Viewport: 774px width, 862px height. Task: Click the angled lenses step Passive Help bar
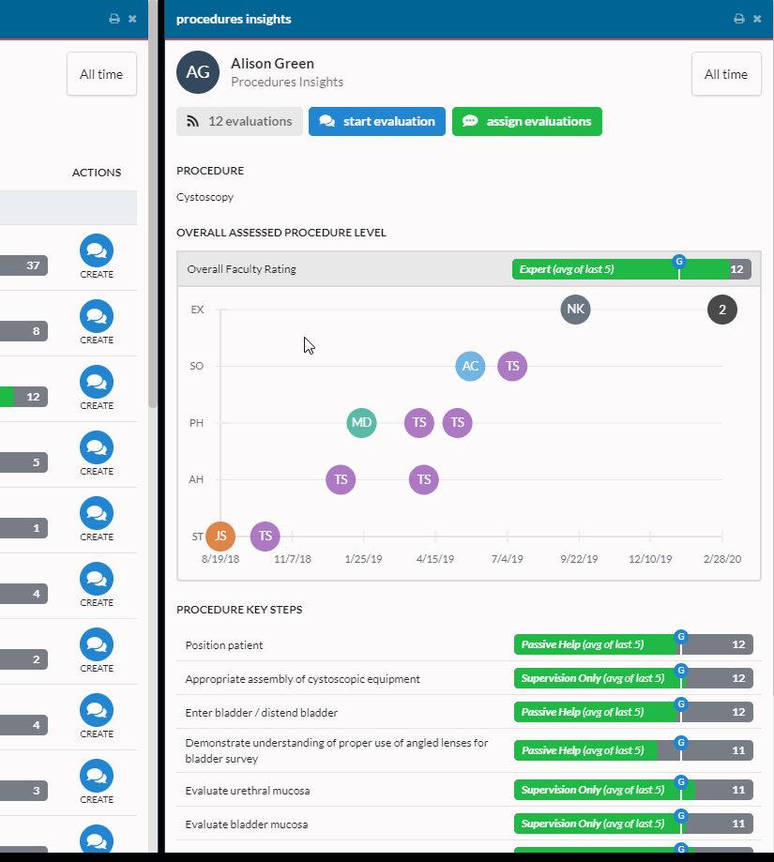(x=633, y=751)
